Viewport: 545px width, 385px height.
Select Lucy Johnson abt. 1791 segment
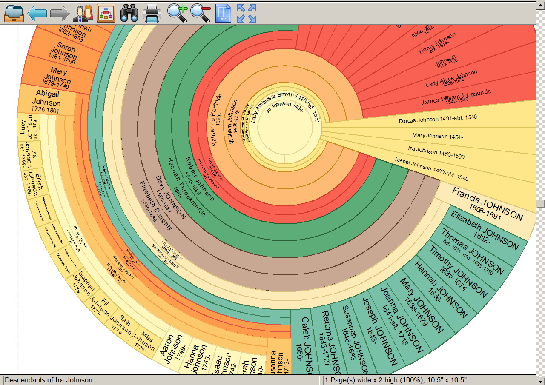tap(29, 127)
